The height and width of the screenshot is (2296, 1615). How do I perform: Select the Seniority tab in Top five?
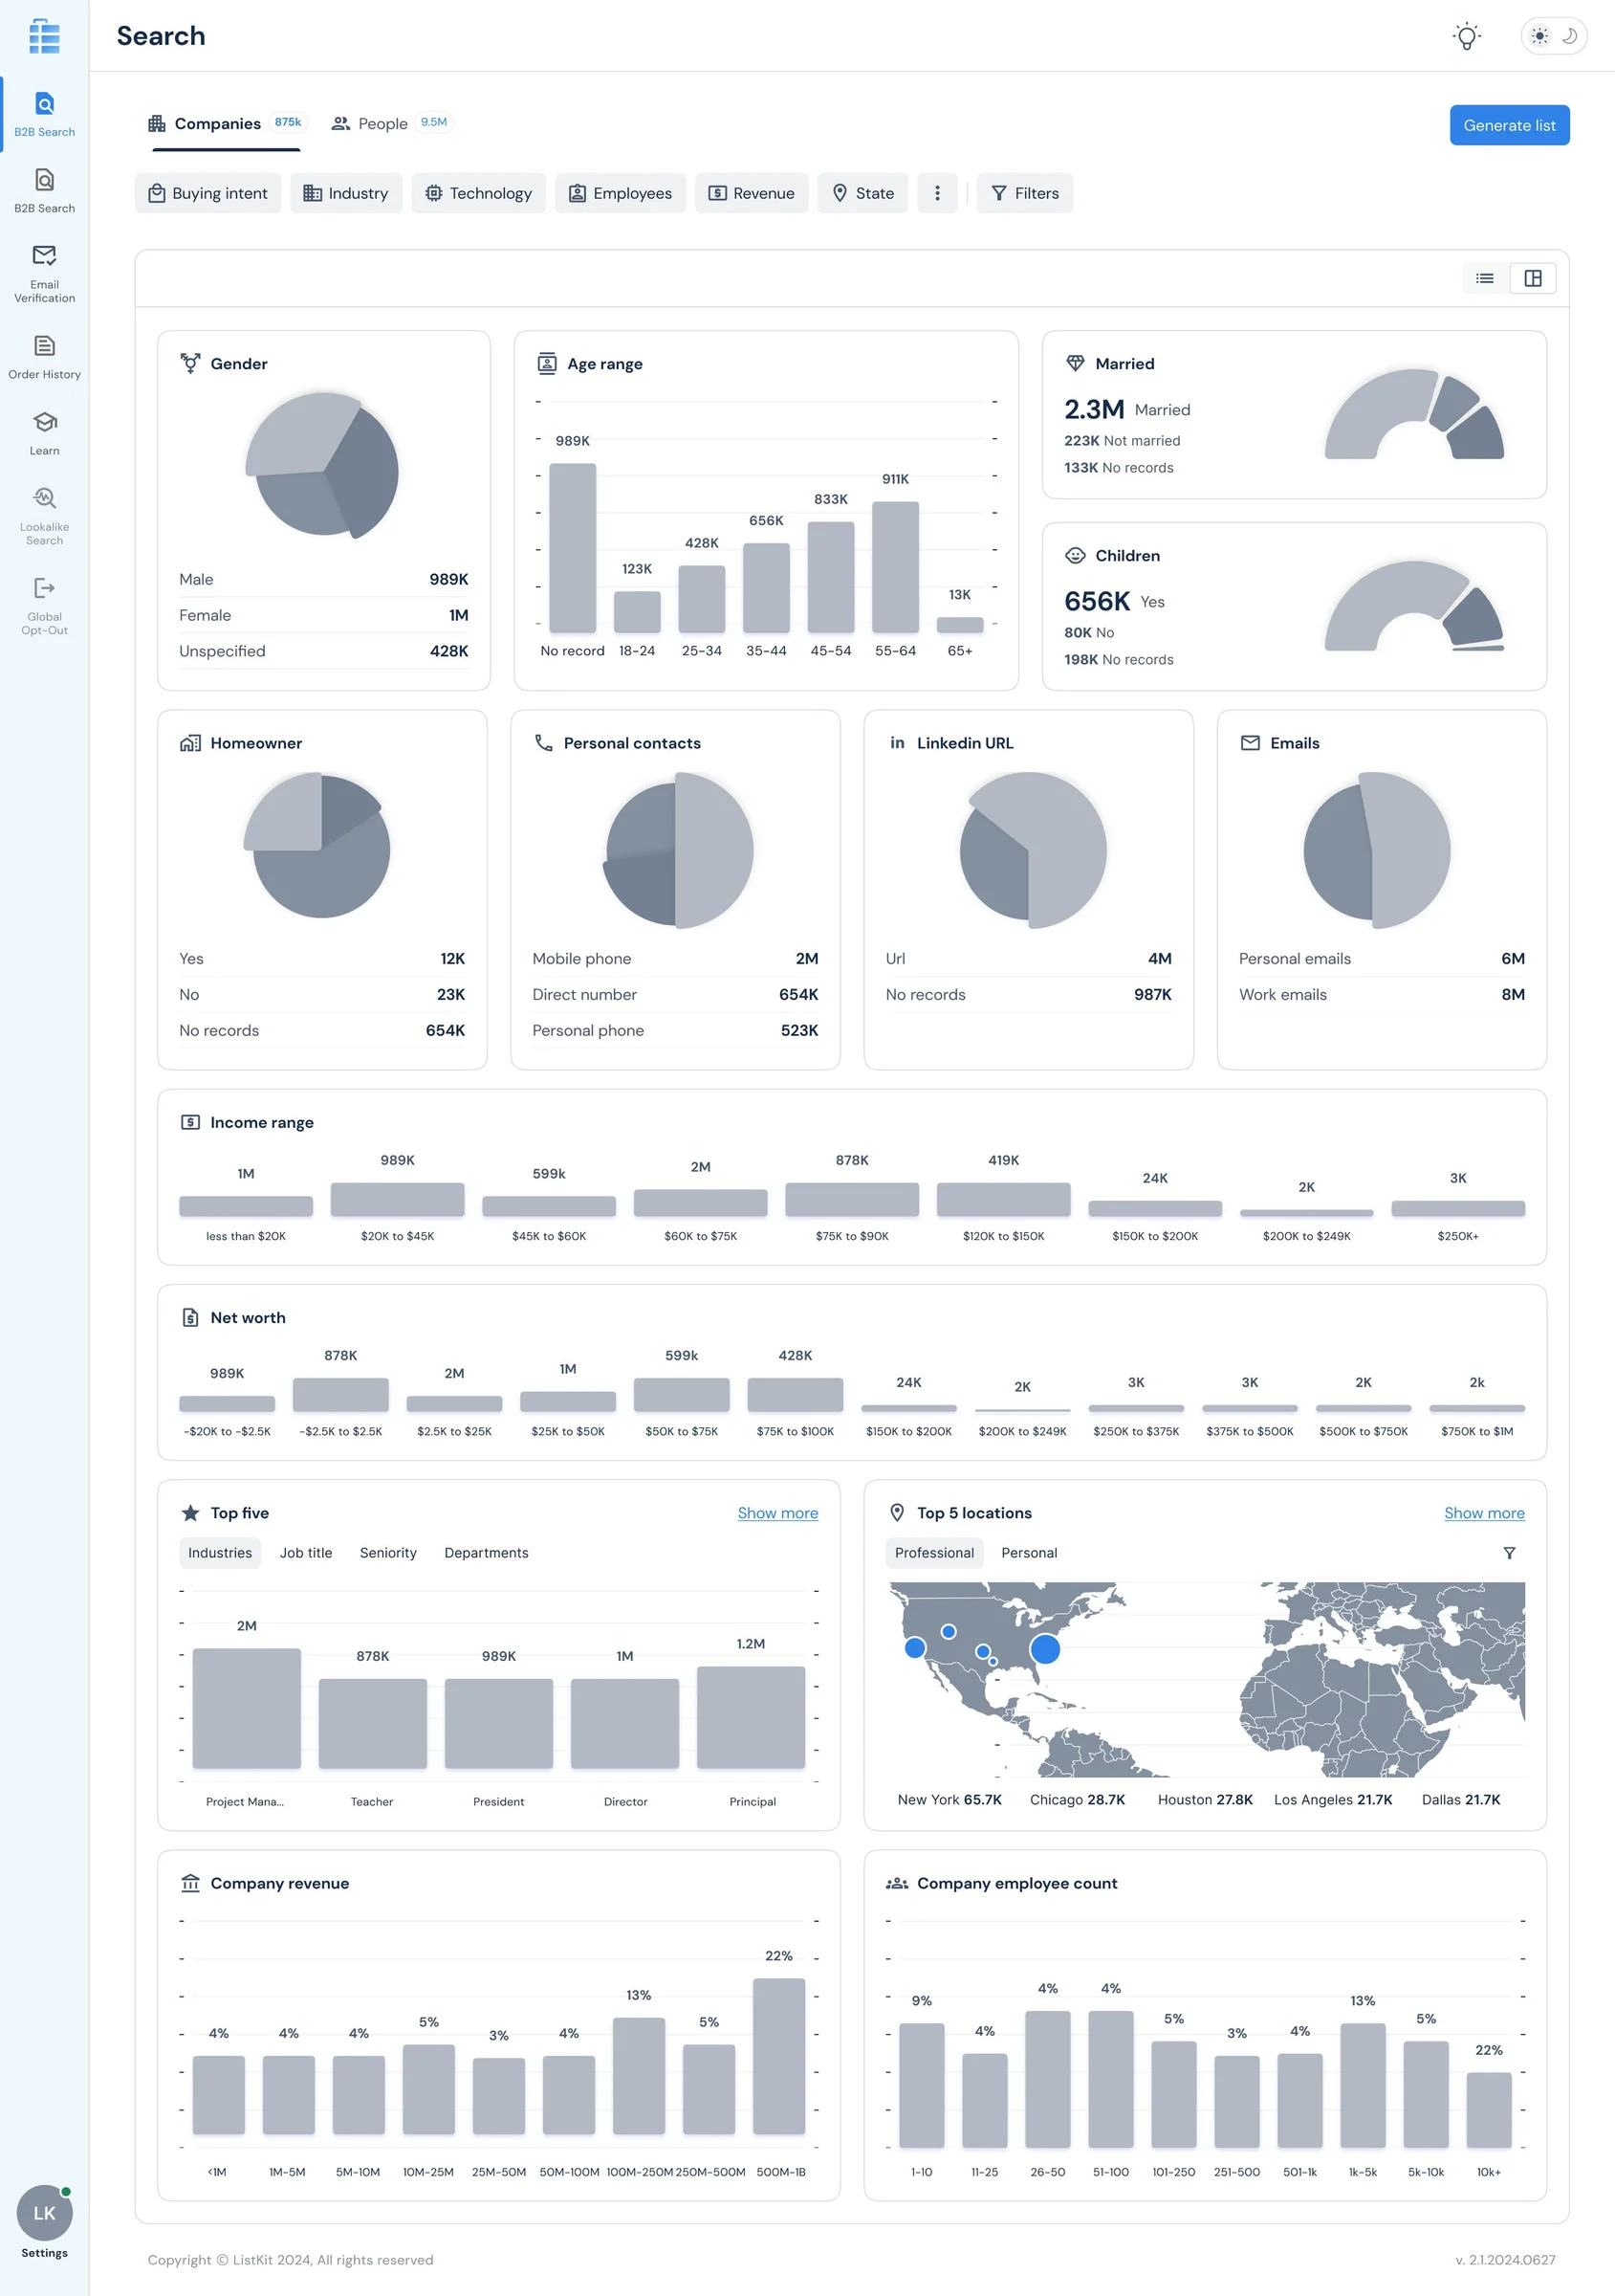388,1552
